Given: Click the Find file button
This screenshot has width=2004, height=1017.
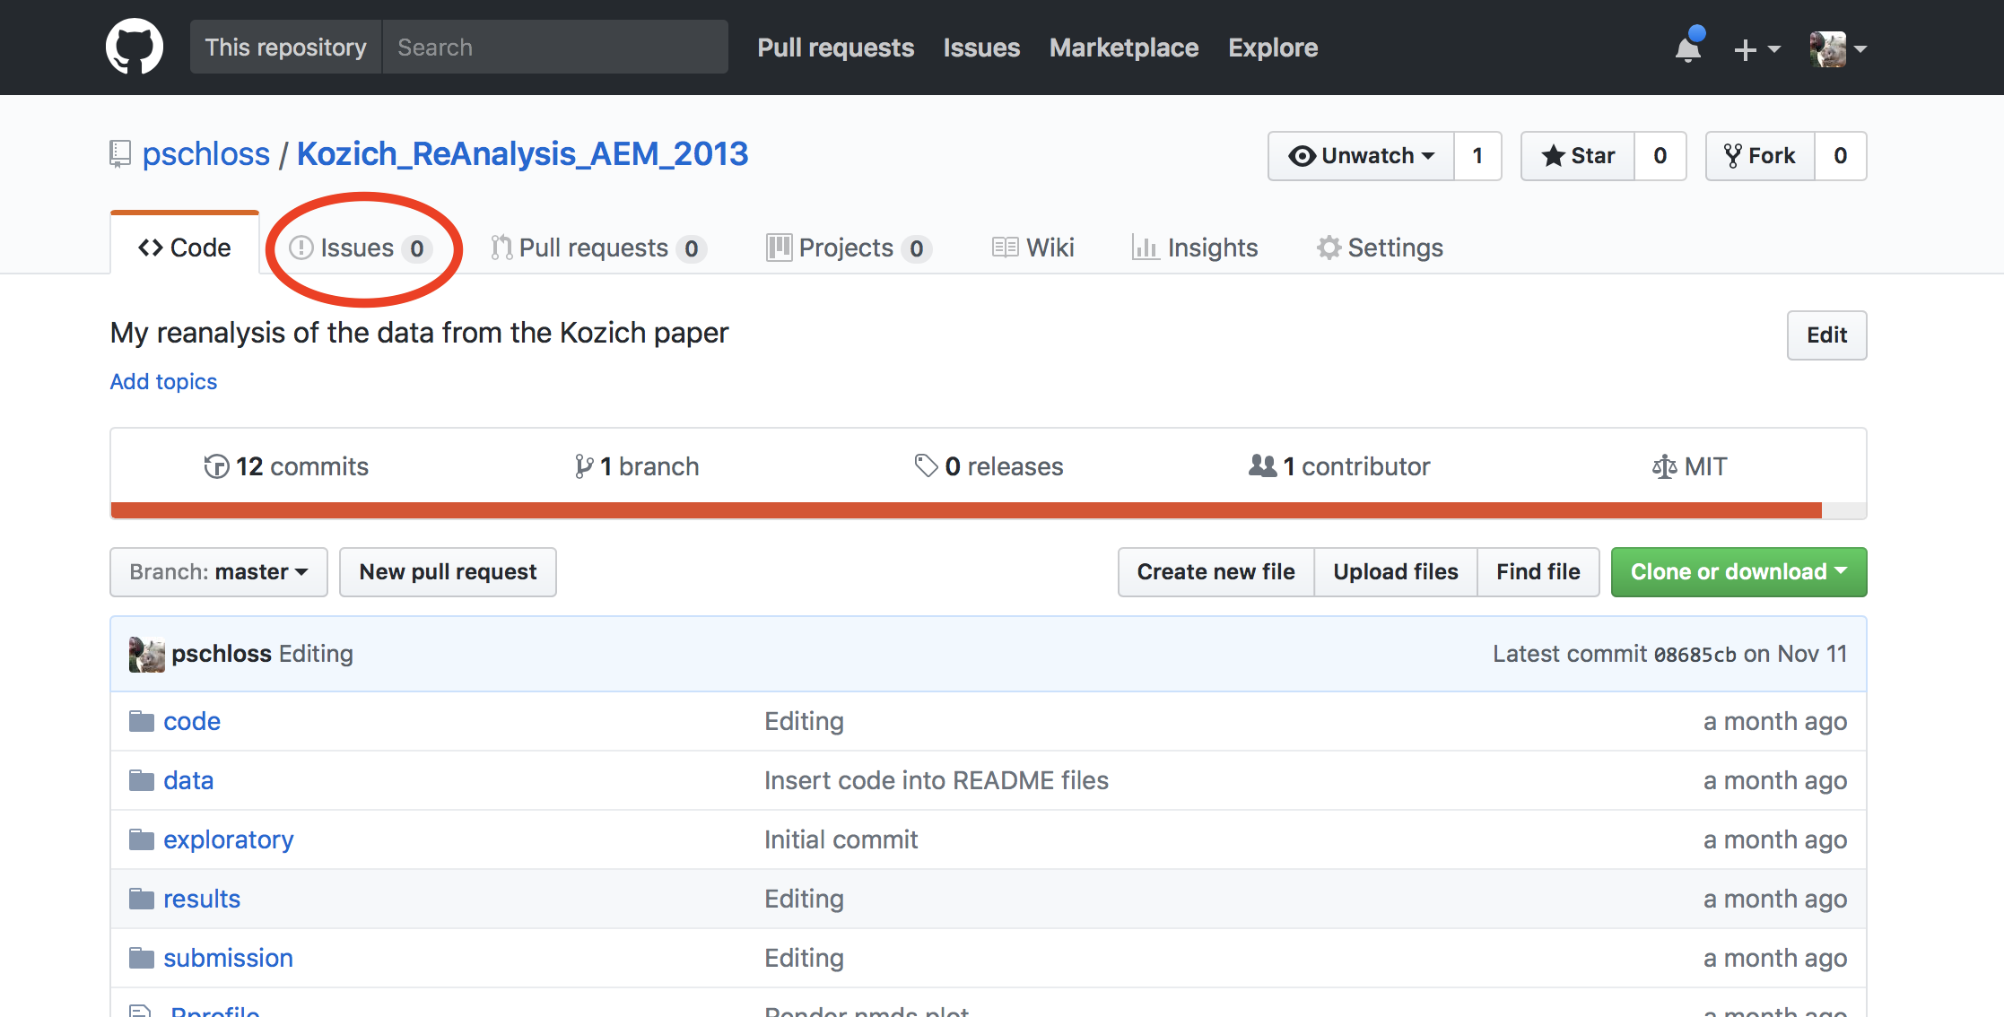Looking at the screenshot, I should 1538,572.
